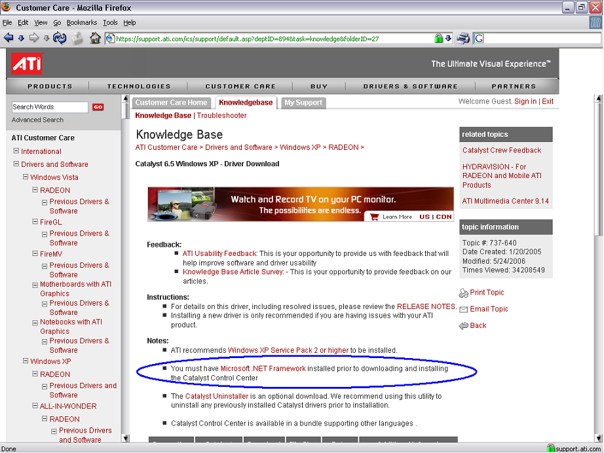Open the Microsoft .NET Framework link
This screenshot has width=604, height=453.
pos(263,369)
